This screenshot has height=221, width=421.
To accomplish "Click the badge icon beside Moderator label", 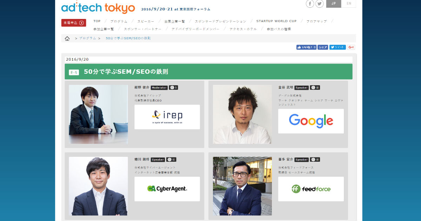I will click(x=173, y=88).
